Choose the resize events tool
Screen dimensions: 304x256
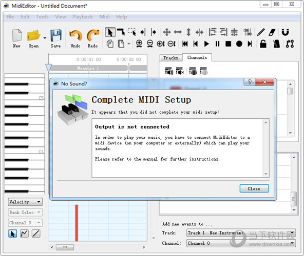[199, 32]
